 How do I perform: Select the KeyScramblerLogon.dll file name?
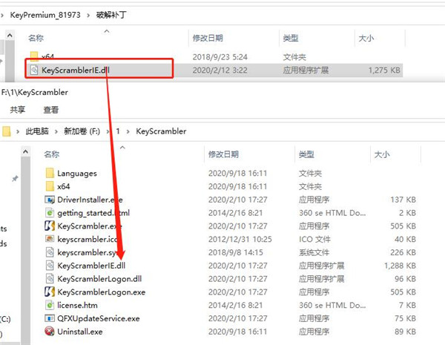[99, 279]
